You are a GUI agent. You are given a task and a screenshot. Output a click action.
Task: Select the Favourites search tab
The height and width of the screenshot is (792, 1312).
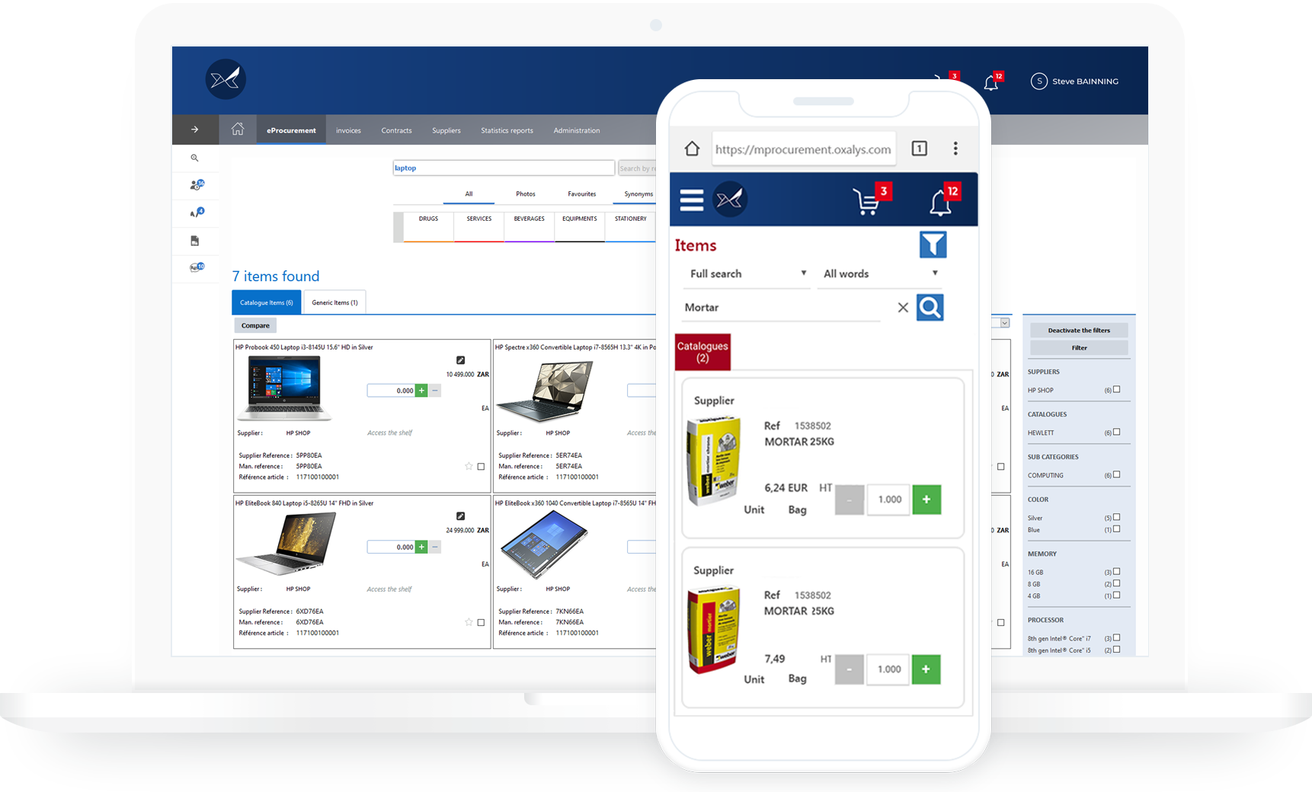tap(582, 194)
